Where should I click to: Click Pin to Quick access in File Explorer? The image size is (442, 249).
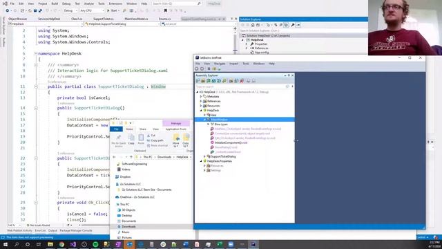click(x=119, y=140)
